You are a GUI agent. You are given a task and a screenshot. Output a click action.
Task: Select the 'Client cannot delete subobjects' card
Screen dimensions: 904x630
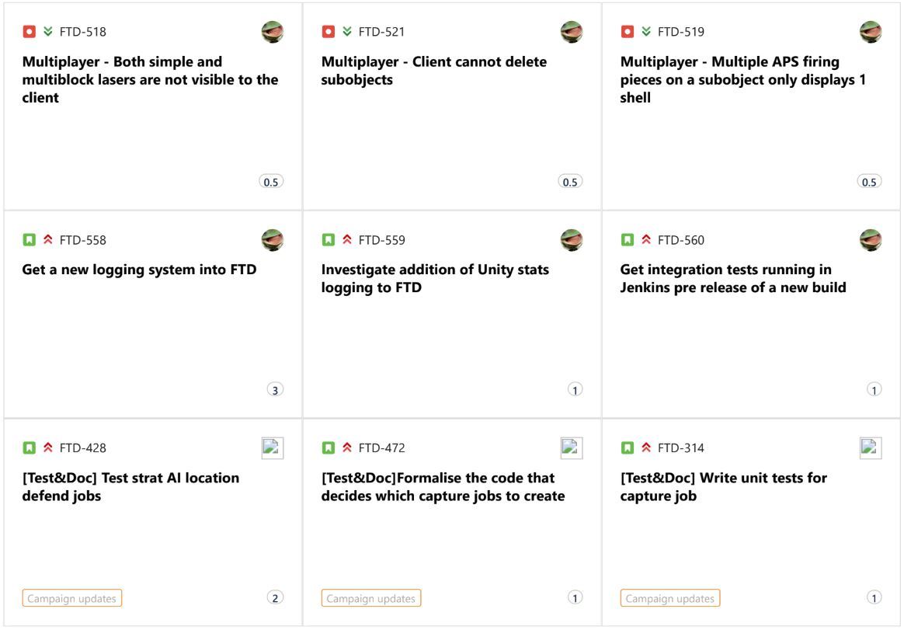coord(452,106)
